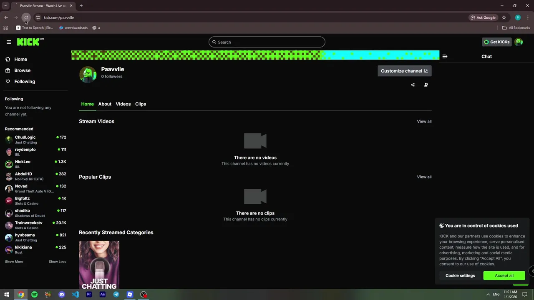Click shadiko channel avatar
Image resolution: width=534 pixels, height=300 pixels.
9,213
